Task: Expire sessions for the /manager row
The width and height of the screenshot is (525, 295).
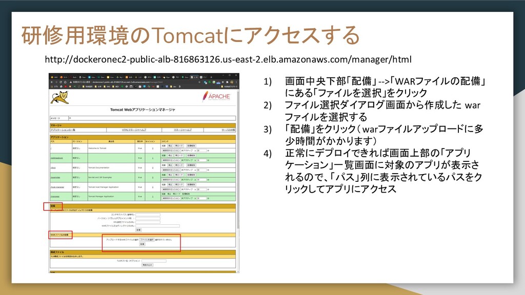Action: [x=171, y=198]
